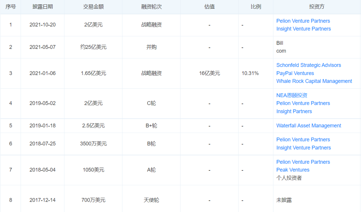Image resolution: width=361 pixels, height=212 pixels.
Task: Select 战略融资 cell in 2021-10-20 row
Action: pos(151,25)
